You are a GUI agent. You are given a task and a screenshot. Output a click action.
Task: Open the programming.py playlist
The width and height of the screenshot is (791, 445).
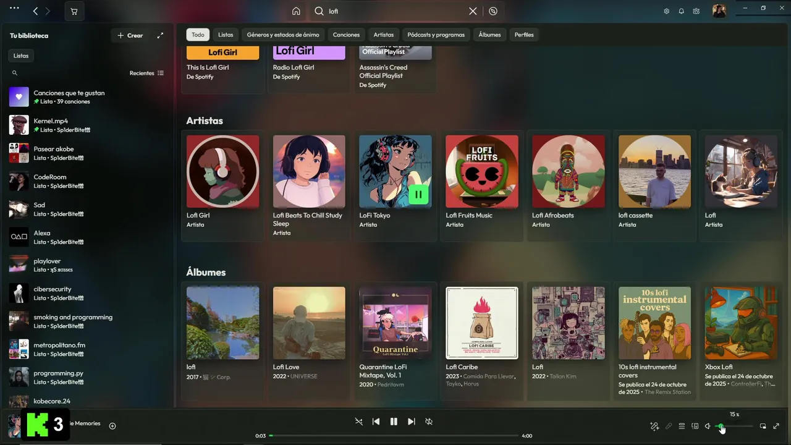pos(87,377)
